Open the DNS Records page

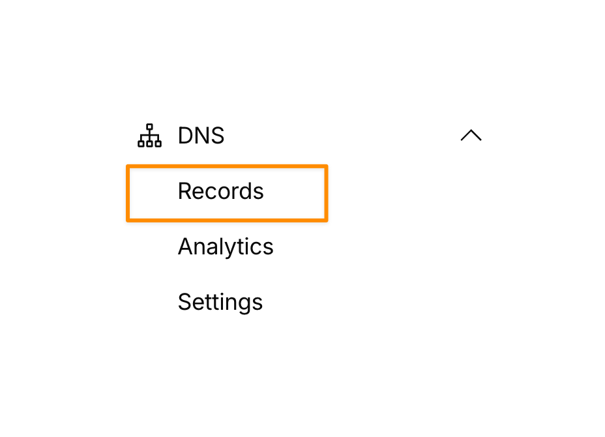pos(221,192)
